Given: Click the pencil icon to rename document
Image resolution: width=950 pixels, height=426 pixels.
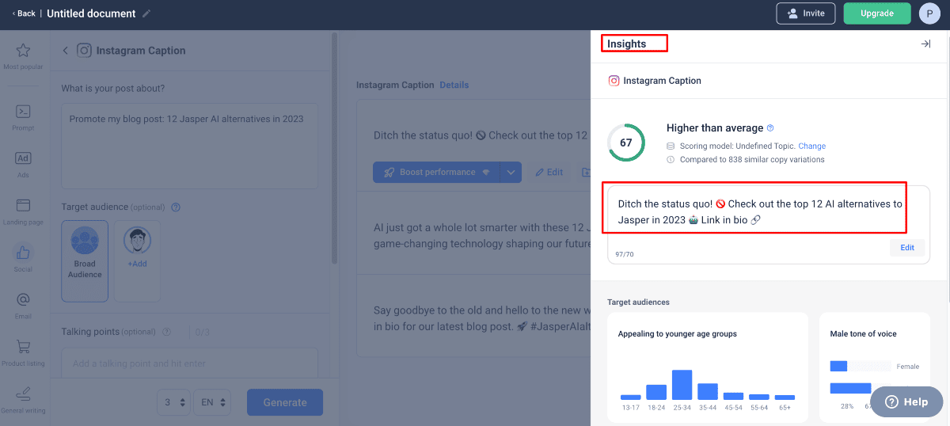Looking at the screenshot, I should click(x=146, y=13).
